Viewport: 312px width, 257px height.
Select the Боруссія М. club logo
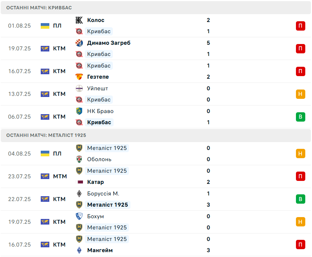click(79, 194)
